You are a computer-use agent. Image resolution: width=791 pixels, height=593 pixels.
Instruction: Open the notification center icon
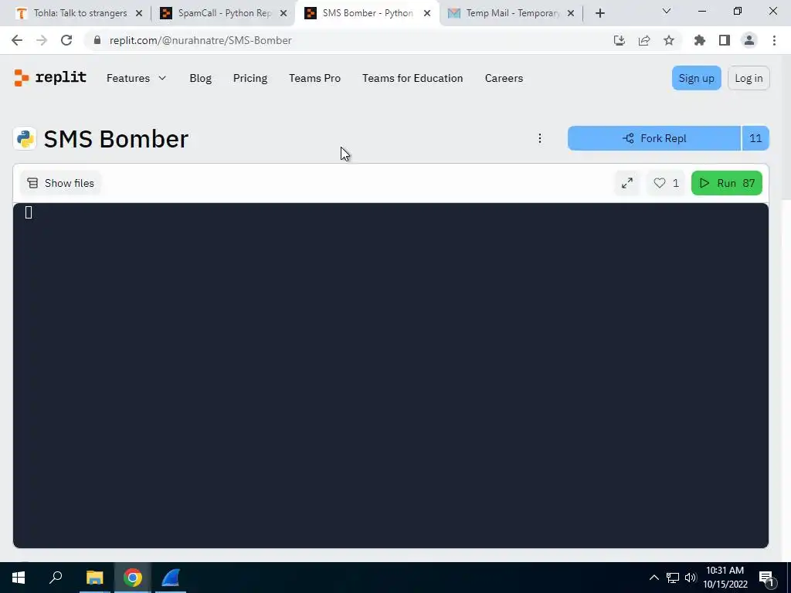point(767,578)
